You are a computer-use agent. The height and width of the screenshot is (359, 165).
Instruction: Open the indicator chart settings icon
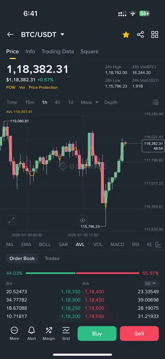point(158,244)
